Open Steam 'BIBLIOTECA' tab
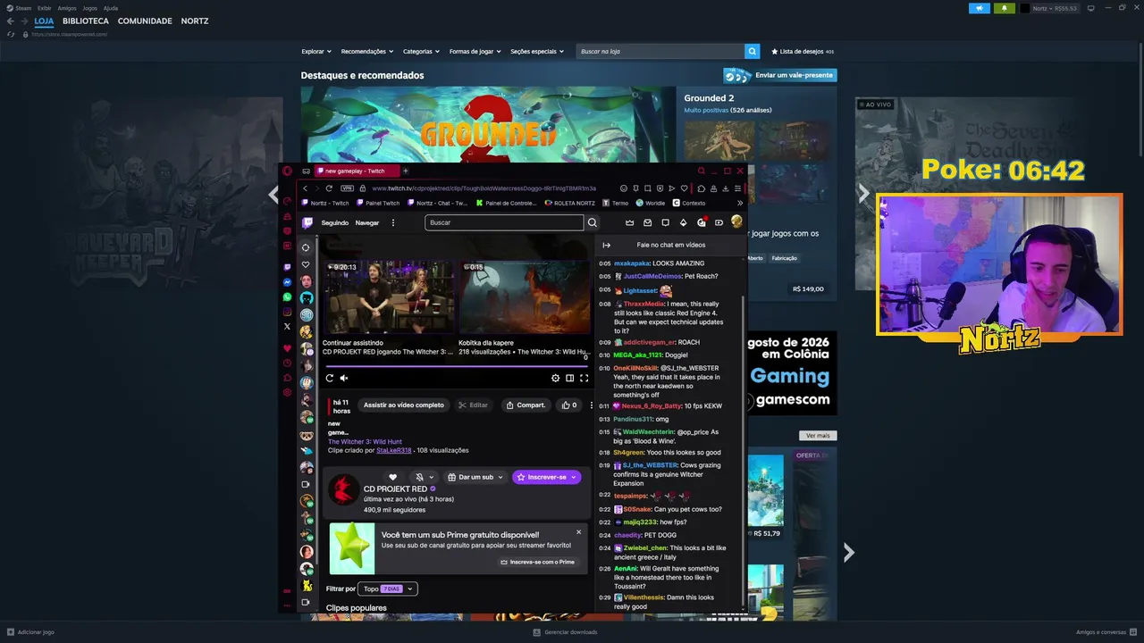1144x643 pixels. coord(86,21)
